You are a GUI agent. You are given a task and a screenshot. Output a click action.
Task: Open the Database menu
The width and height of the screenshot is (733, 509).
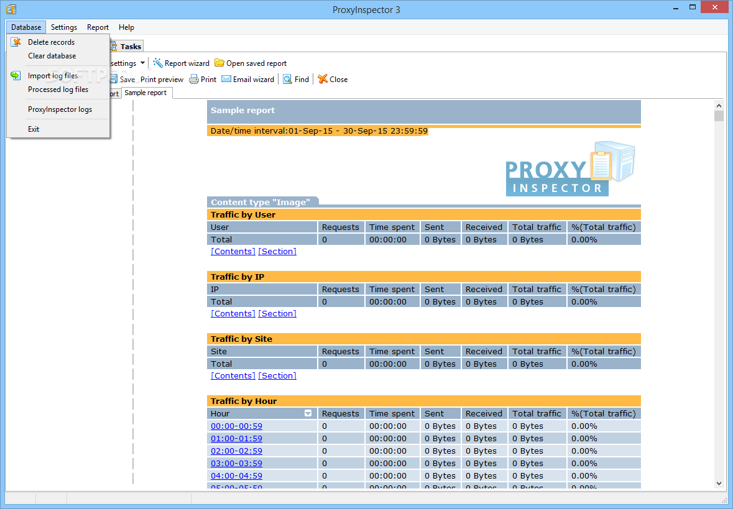click(x=26, y=27)
